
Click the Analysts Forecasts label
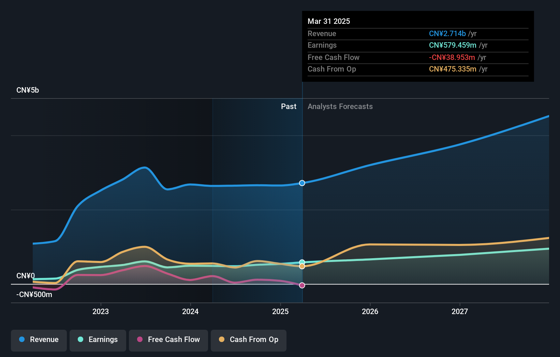tap(340, 106)
